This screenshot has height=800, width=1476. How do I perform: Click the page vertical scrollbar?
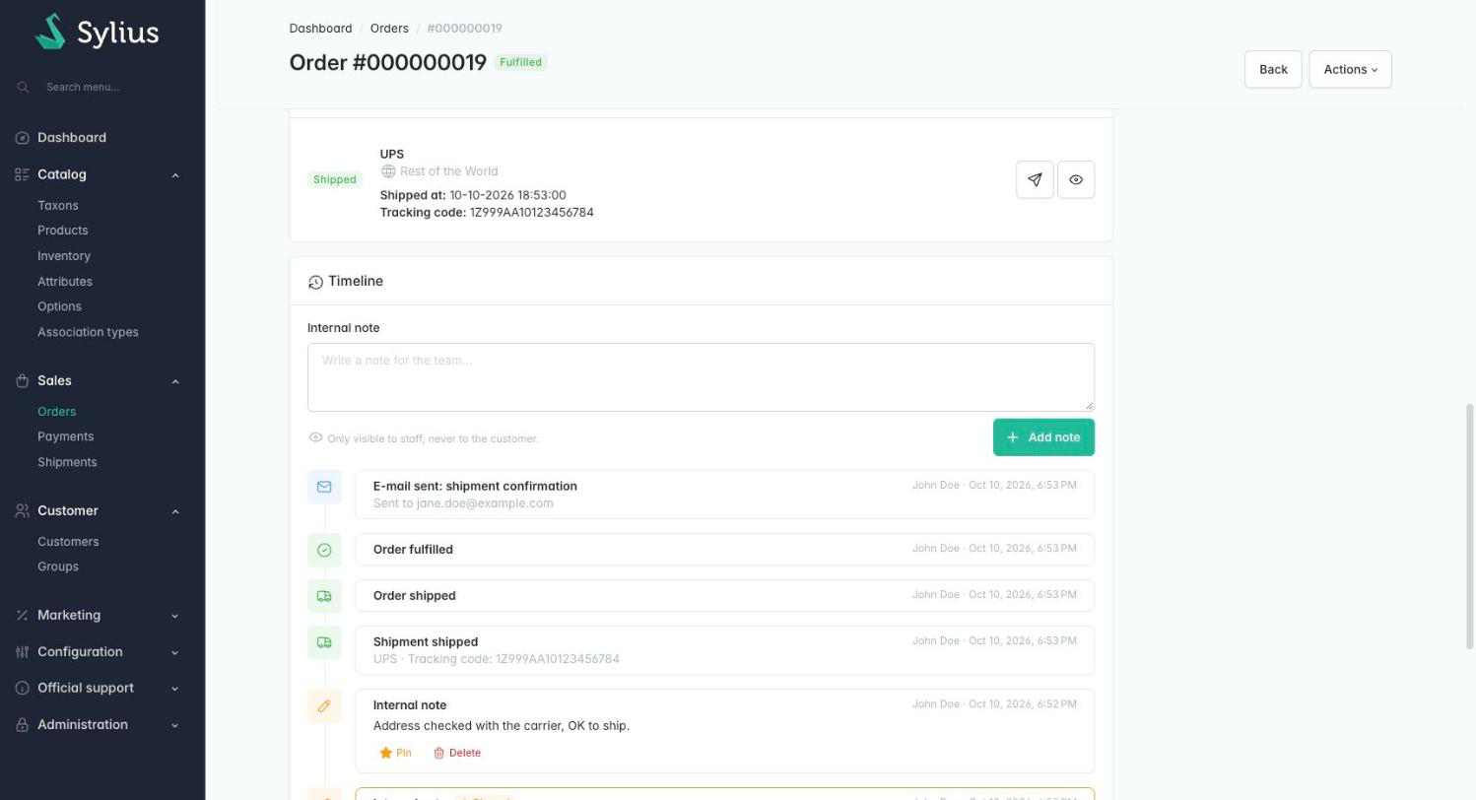[x=1471, y=526]
